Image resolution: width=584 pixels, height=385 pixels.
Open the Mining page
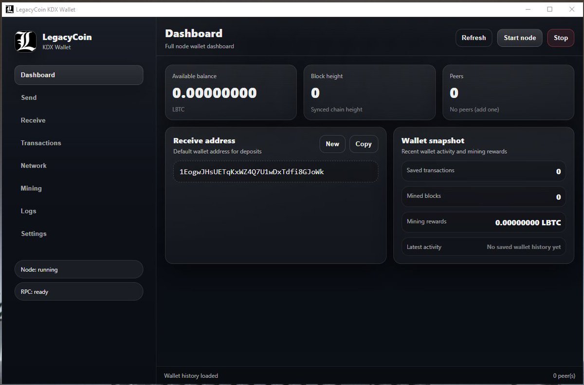[x=79, y=188]
